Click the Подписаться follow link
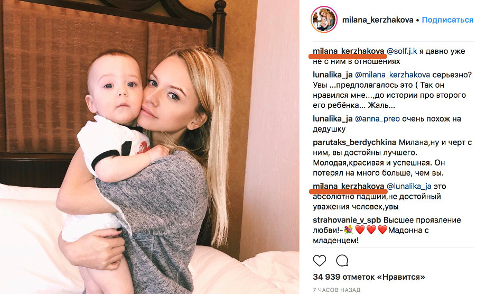Screen dimensions: 486x294 pyautogui.click(x=447, y=20)
